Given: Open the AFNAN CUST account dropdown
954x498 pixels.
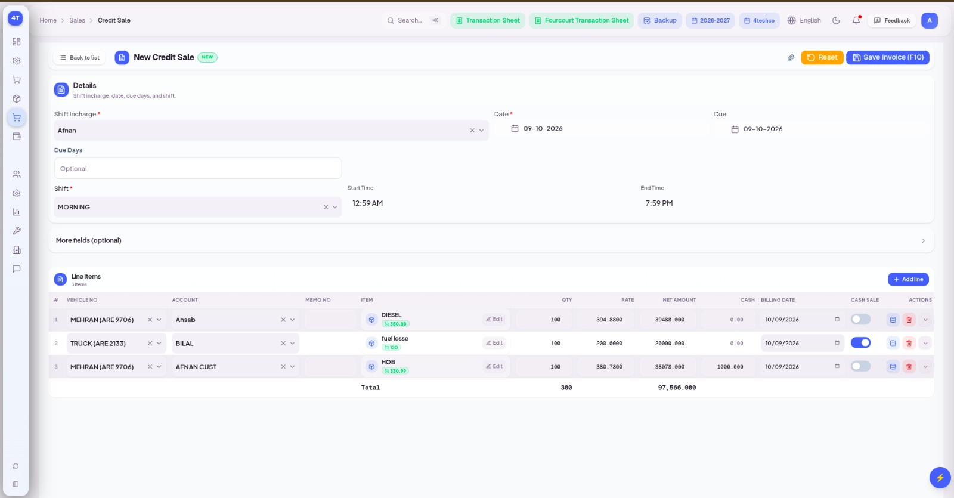Looking at the screenshot, I should 235,367.
